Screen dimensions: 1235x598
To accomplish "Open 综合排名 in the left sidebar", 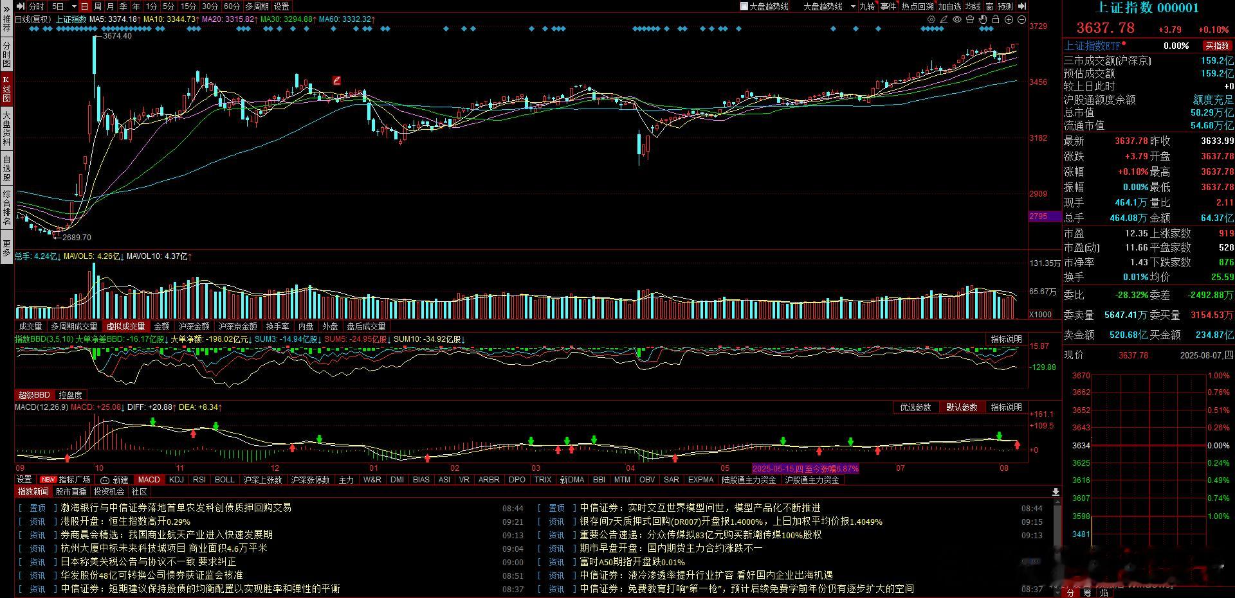I will pos(6,207).
